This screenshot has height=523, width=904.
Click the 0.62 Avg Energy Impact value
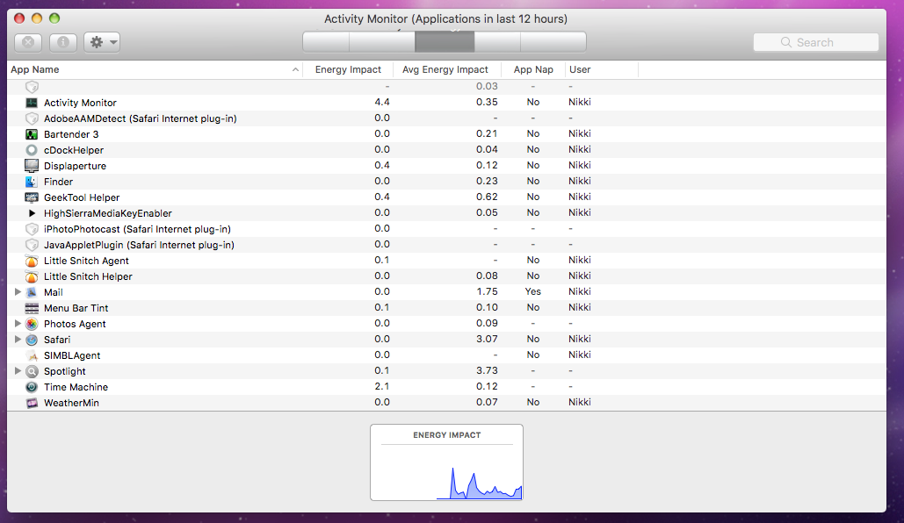[488, 197]
